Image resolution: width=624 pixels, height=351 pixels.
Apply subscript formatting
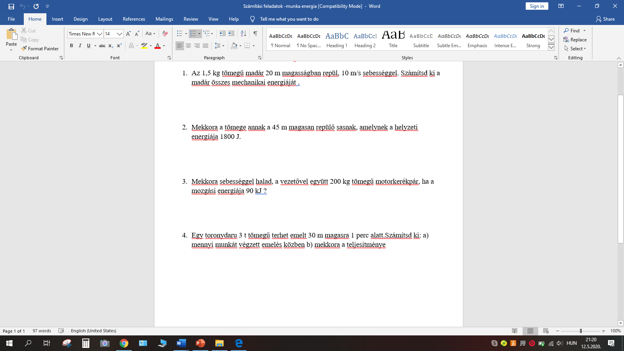point(111,46)
